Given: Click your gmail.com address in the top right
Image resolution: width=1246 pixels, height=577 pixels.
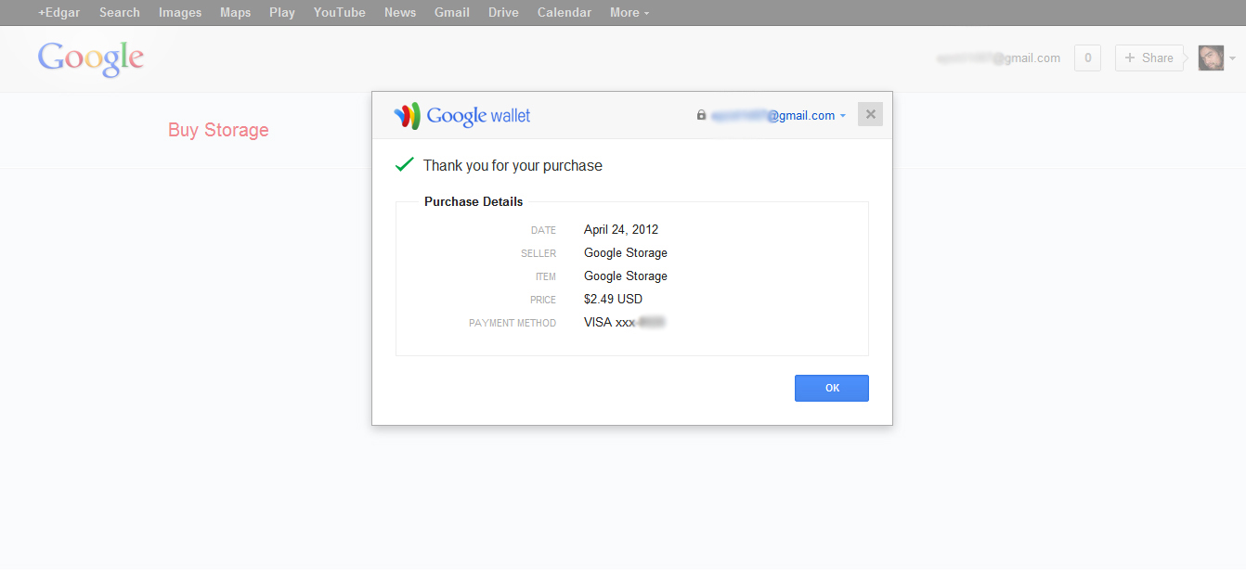Looking at the screenshot, I should click(999, 58).
